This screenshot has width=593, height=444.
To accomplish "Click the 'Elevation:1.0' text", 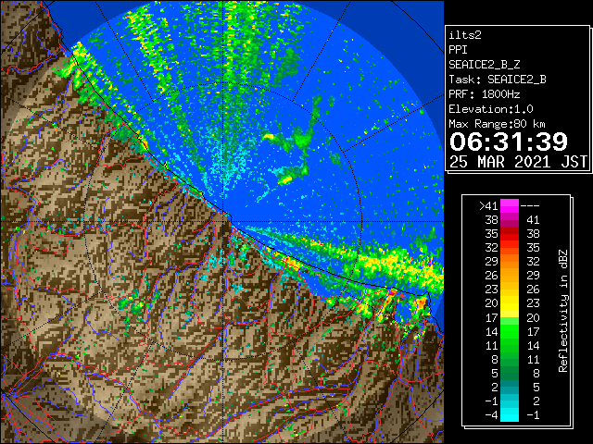I will click(491, 109).
